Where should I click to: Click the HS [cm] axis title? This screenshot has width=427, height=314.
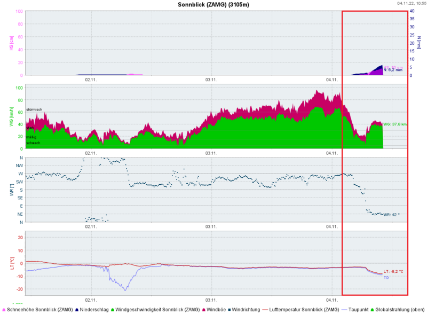pyautogui.click(x=11, y=43)
